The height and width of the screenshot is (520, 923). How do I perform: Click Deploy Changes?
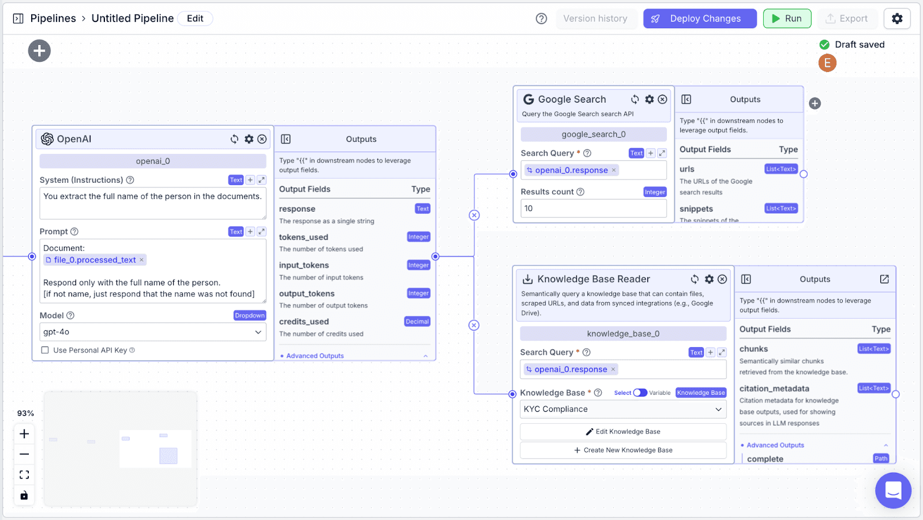(700, 18)
